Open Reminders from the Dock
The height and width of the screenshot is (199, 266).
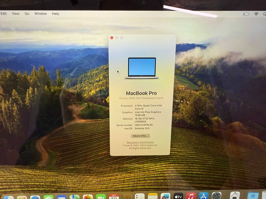(x=140, y=196)
